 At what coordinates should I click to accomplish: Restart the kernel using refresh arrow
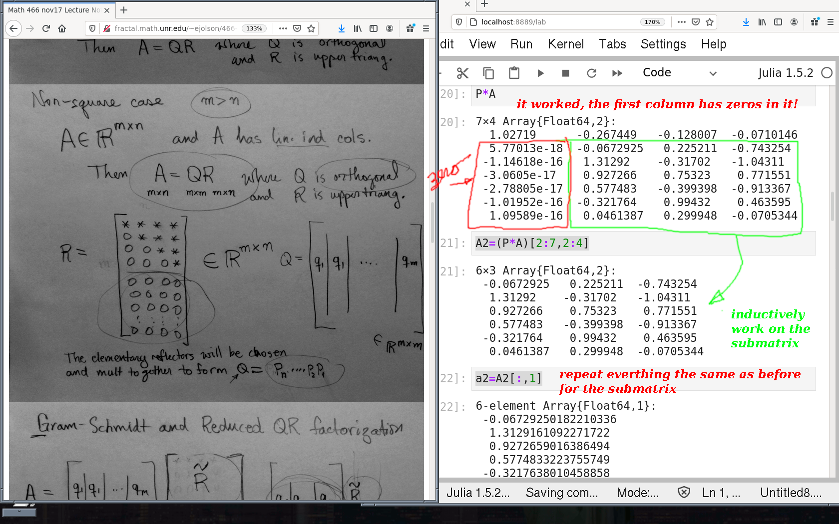coord(591,73)
